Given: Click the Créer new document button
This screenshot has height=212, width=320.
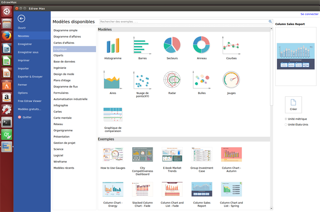Looking at the screenshot, I should click(293, 105).
